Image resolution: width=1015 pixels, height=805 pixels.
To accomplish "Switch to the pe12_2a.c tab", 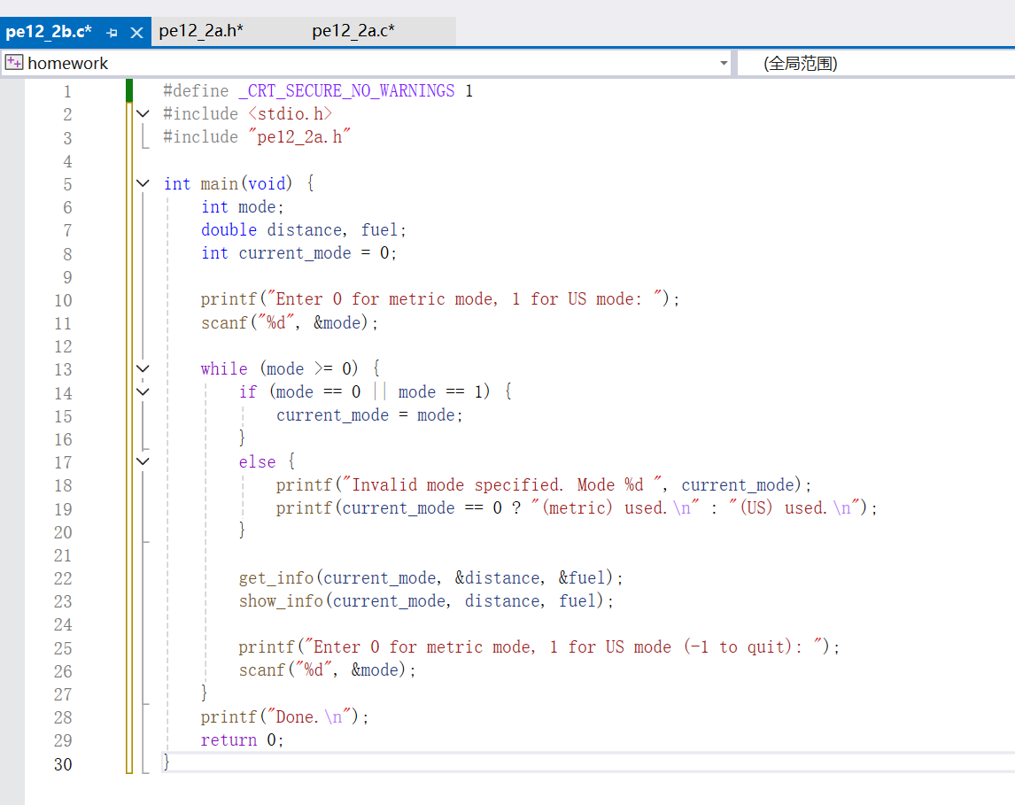I will pyautogui.click(x=353, y=31).
